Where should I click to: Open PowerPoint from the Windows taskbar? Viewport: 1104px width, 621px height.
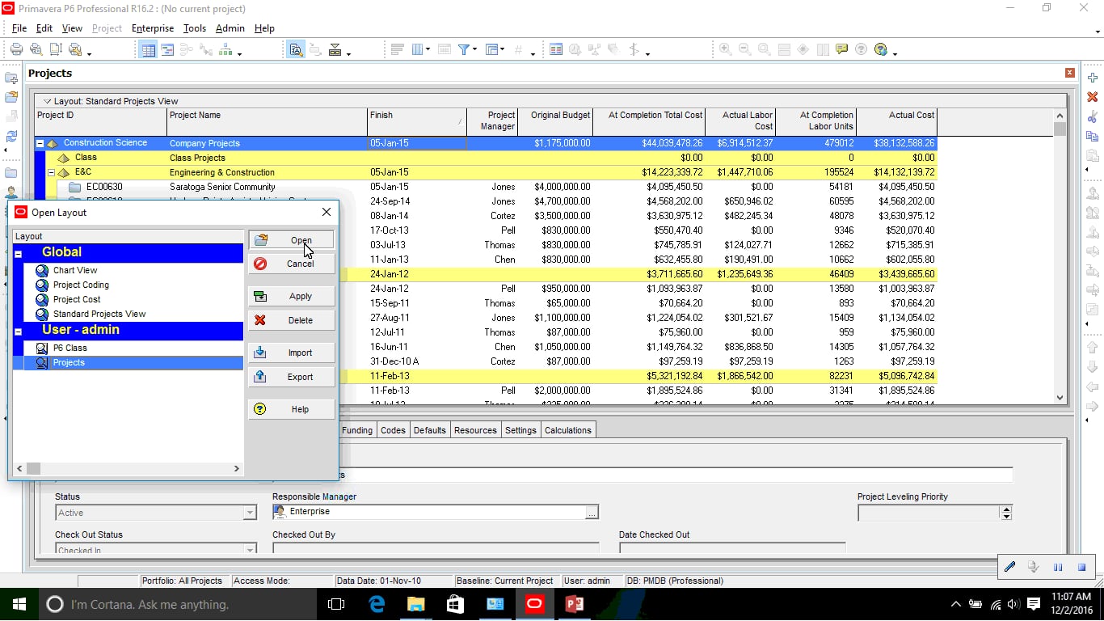(x=574, y=604)
